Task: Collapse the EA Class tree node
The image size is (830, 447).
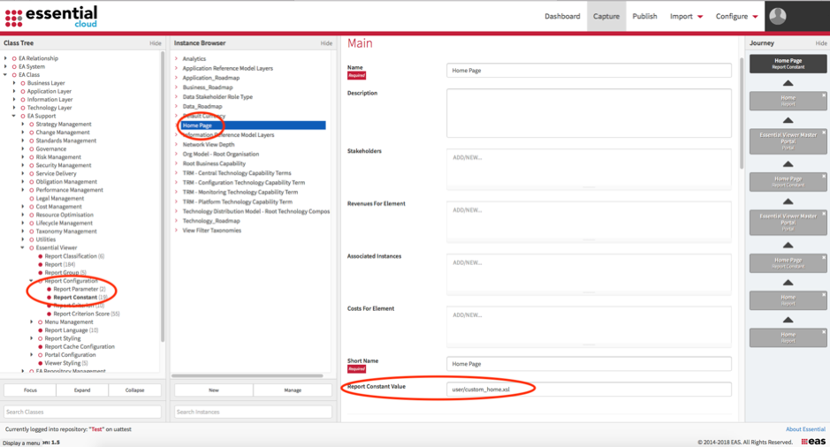Action: click(6, 74)
